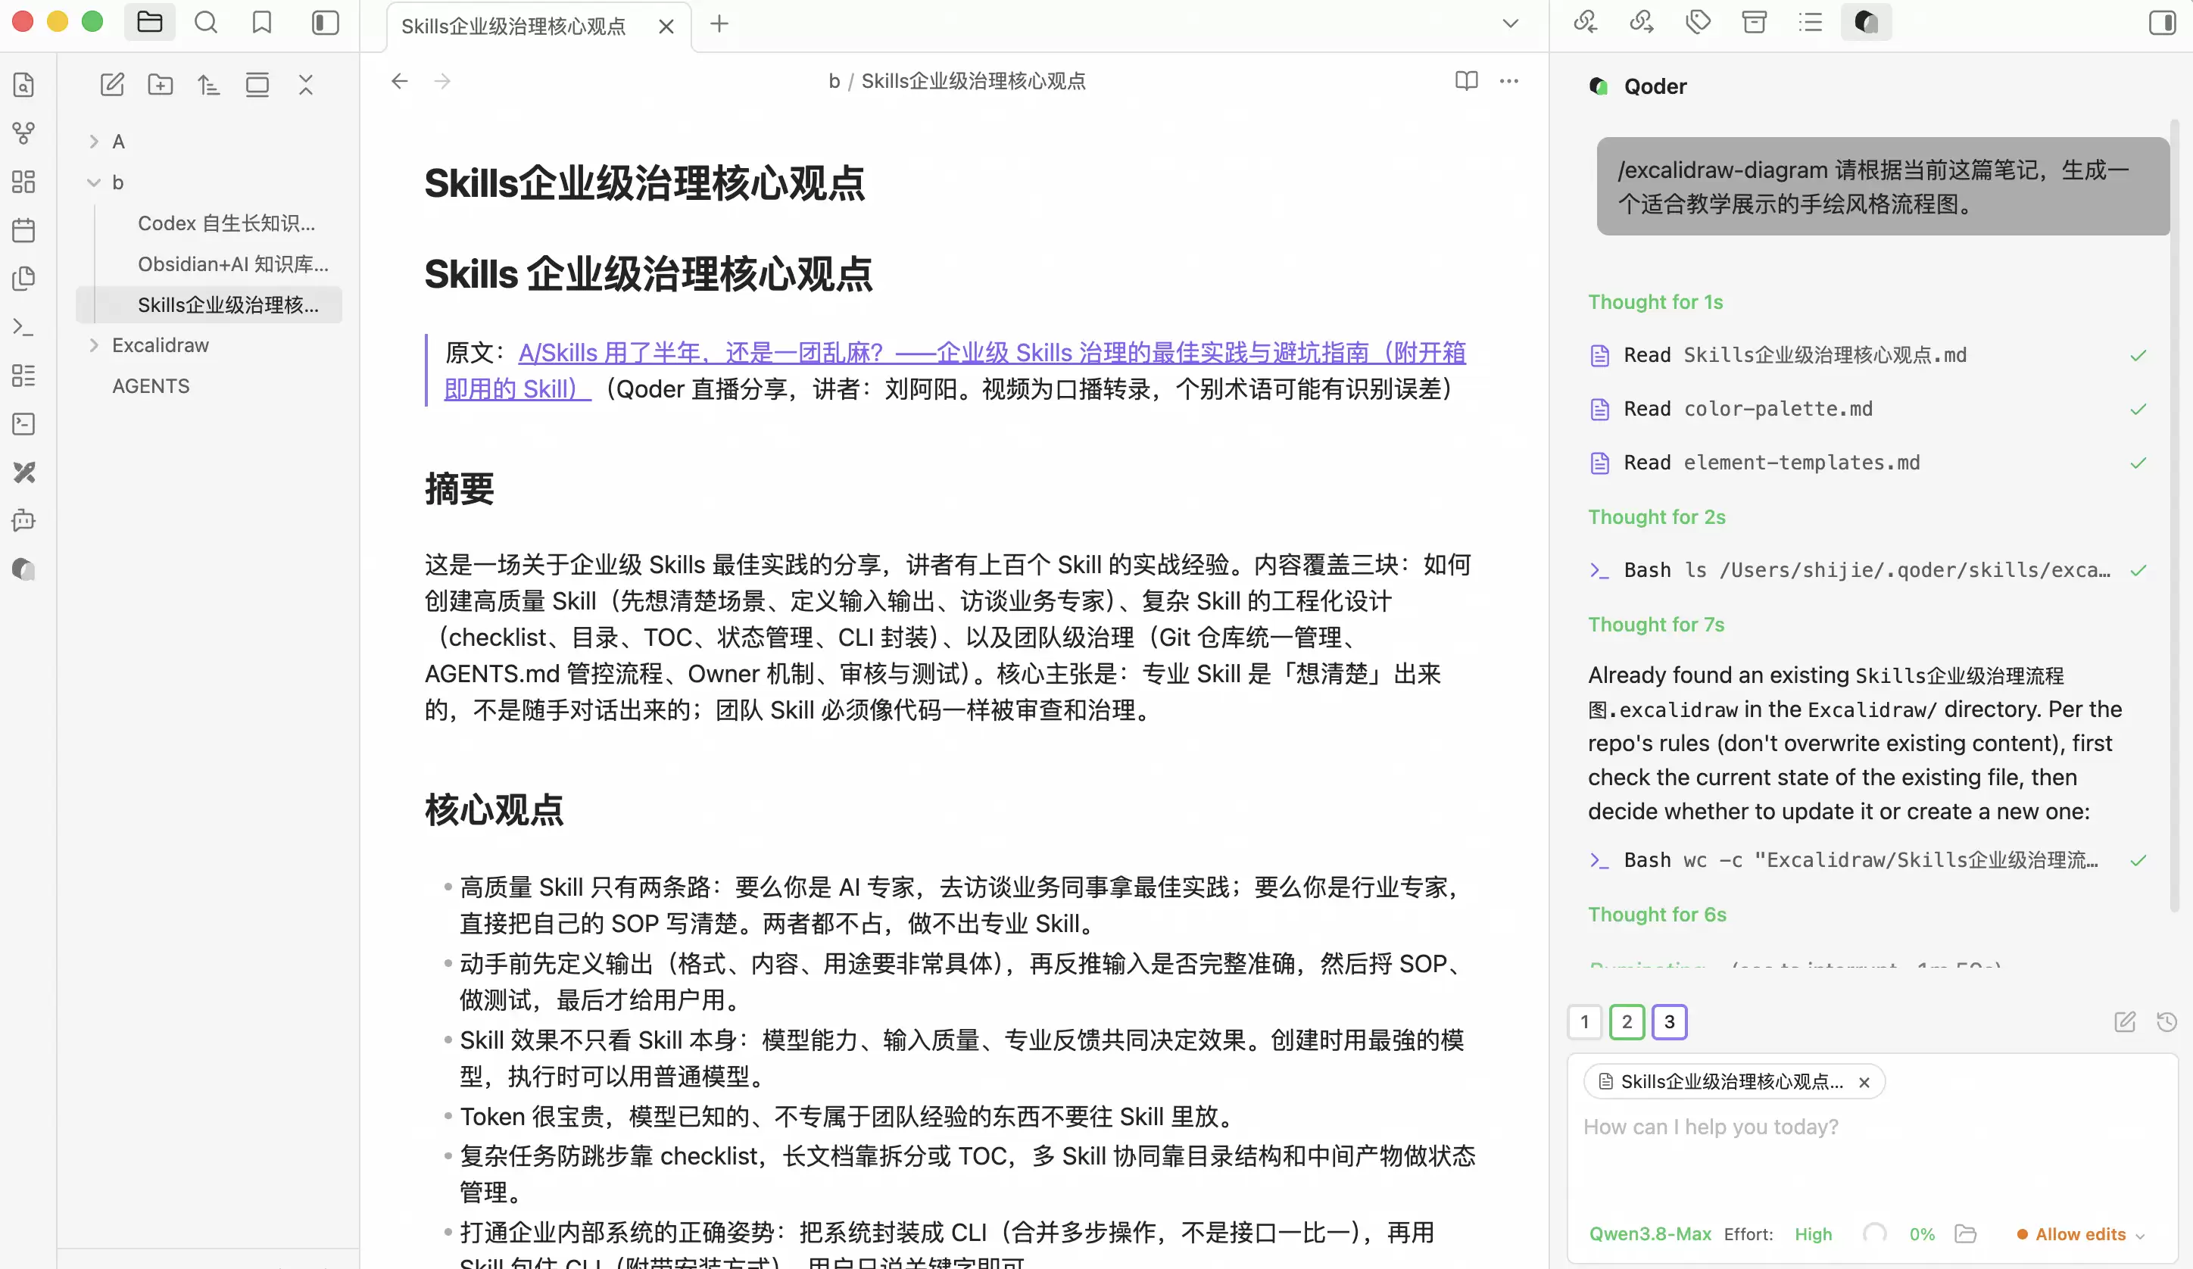Viewport: 2193px width, 1269px height.
Task: Toggle the left sidebar visibility
Action: (x=326, y=23)
